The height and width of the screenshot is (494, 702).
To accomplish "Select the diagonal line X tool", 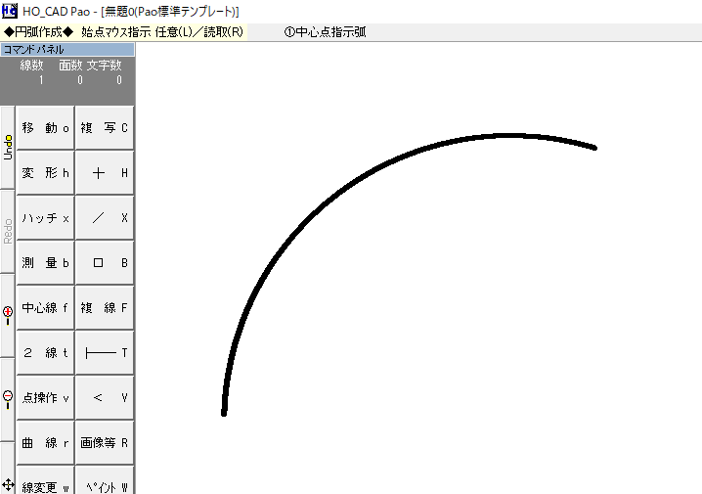I will coord(105,218).
